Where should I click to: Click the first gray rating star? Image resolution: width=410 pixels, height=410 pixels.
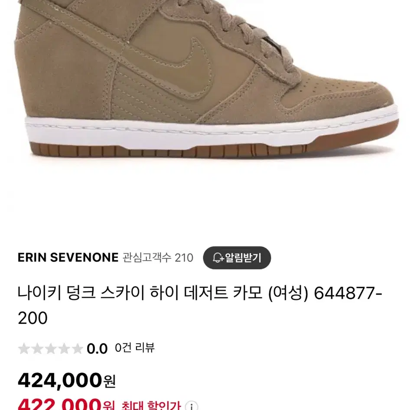point(24,348)
